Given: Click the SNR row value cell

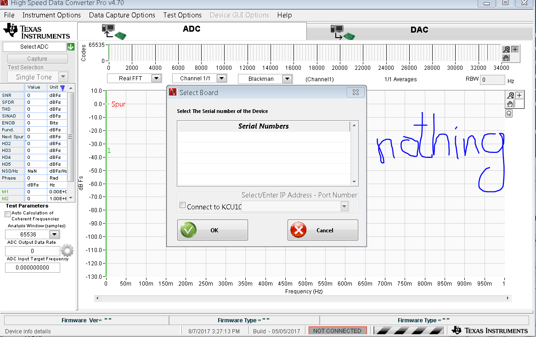Looking at the screenshot, I should [36, 95].
